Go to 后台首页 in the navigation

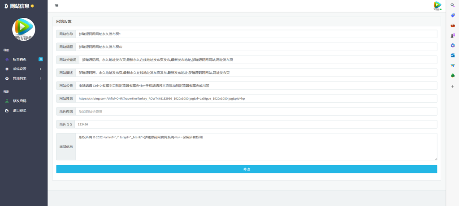point(19,59)
